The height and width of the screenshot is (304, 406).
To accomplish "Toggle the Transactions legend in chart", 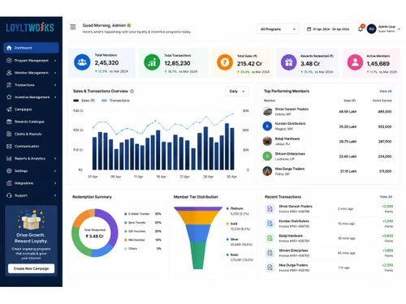I will click(x=115, y=101).
